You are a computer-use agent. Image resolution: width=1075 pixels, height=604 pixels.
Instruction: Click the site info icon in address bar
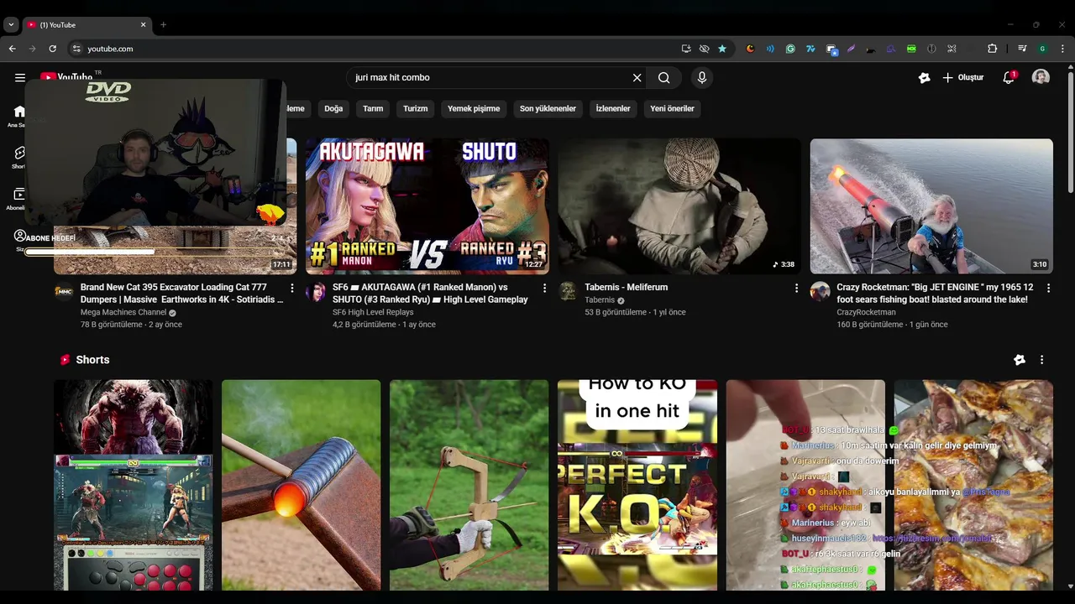[76, 49]
